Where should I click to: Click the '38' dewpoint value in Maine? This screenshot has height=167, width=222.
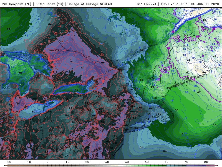pos(189,60)
